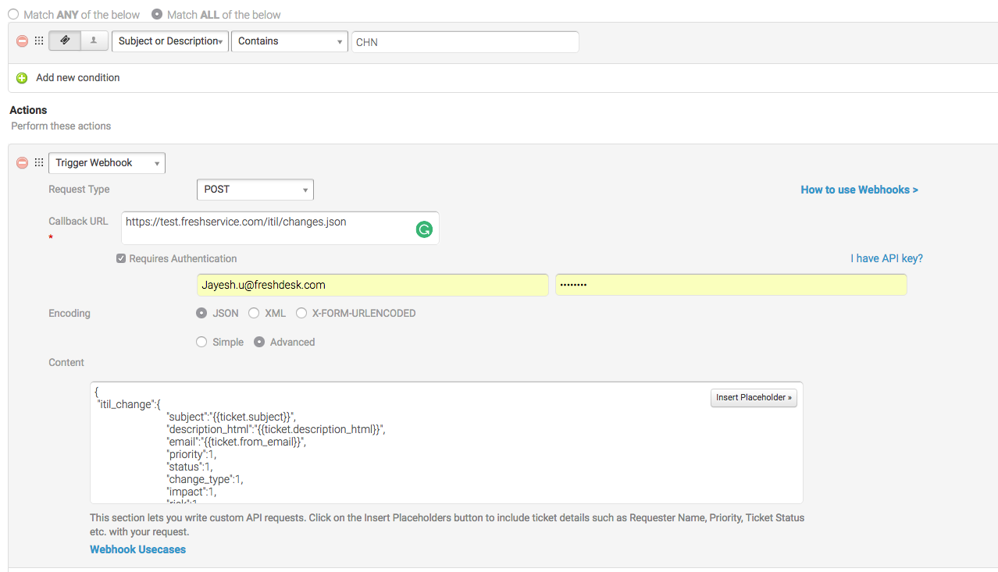
Task: Click the Add new condition link
Action: (78, 78)
